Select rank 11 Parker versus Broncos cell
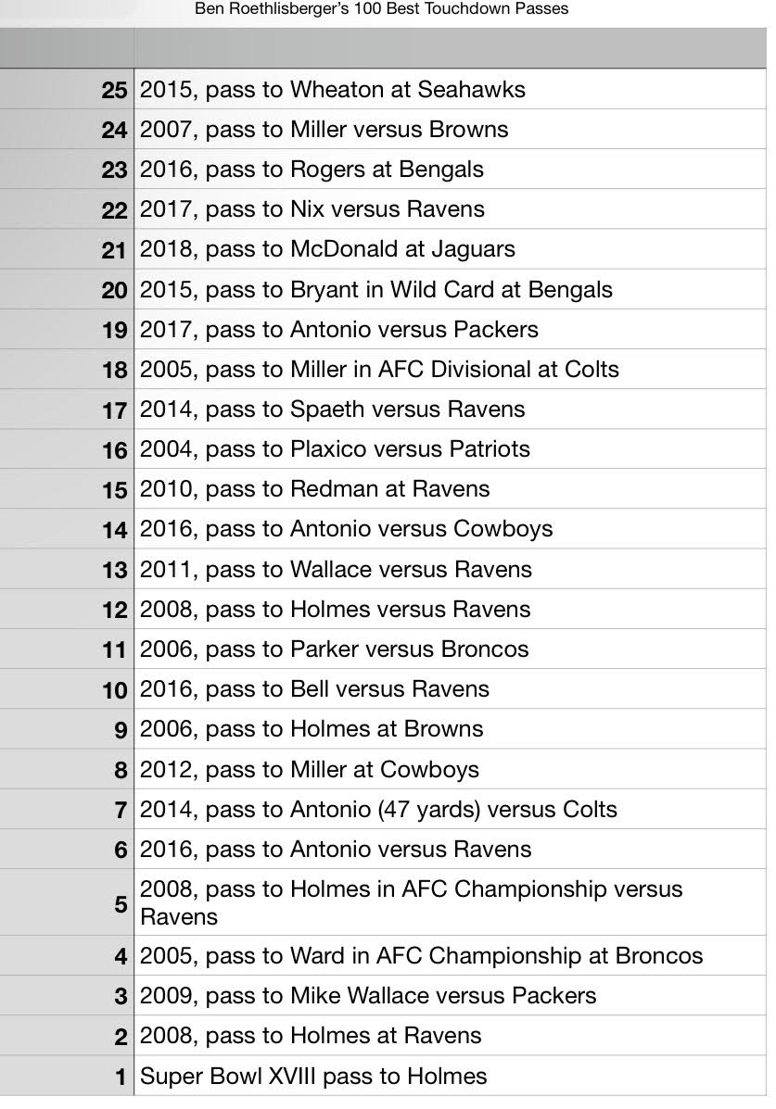776x1109 pixels. [450, 649]
